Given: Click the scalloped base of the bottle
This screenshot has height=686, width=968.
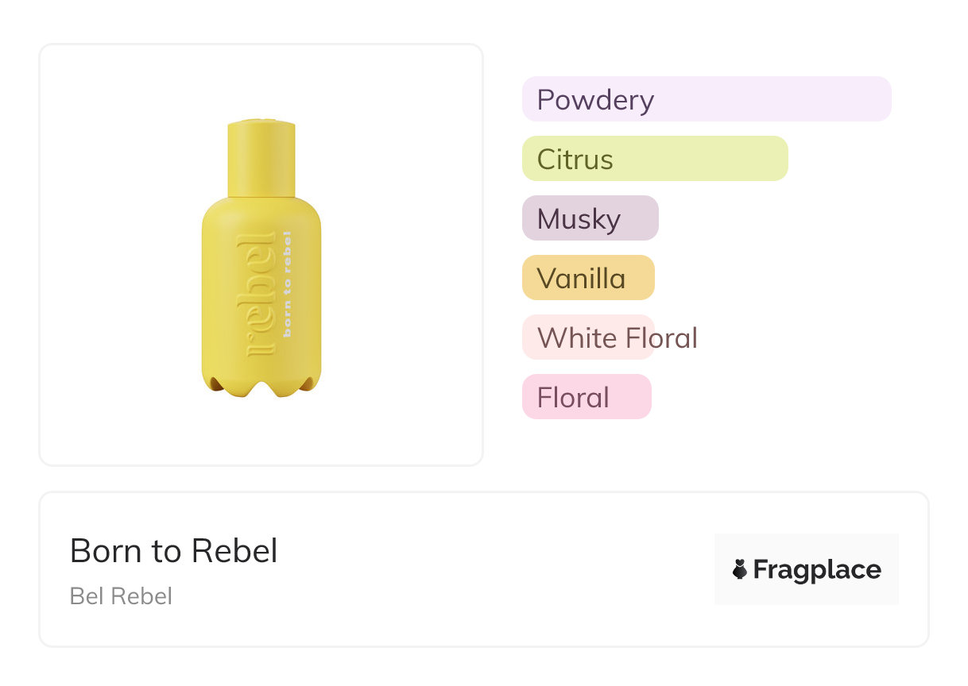Looking at the screenshot, I should pos(261,385).
